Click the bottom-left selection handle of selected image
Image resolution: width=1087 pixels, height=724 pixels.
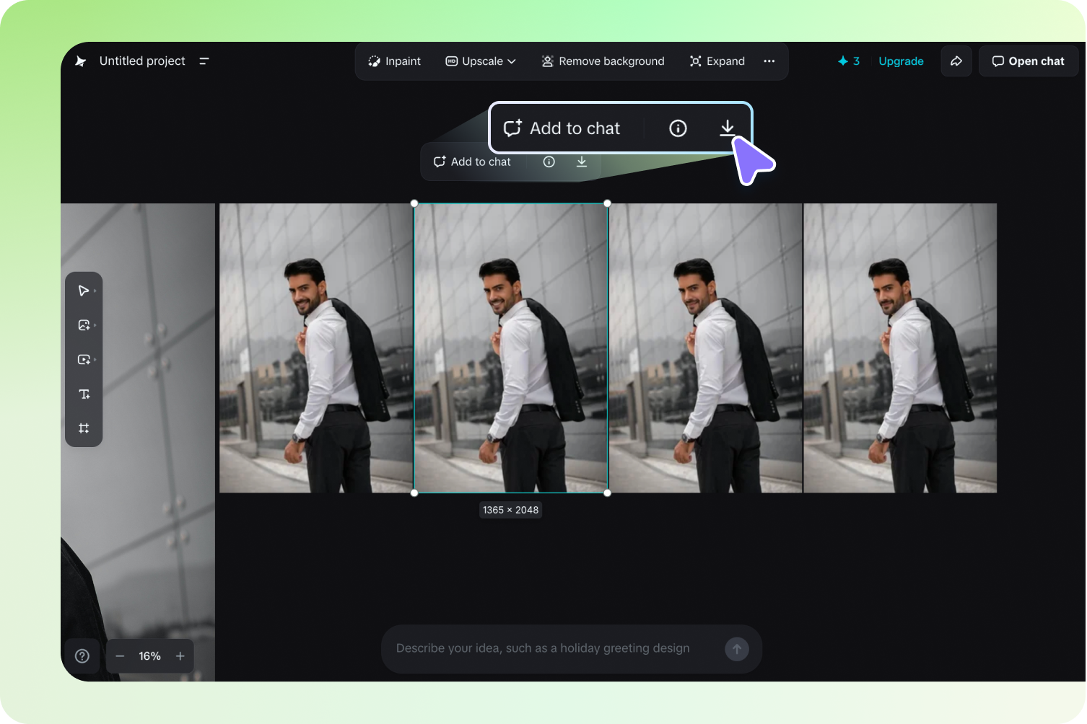414,493
